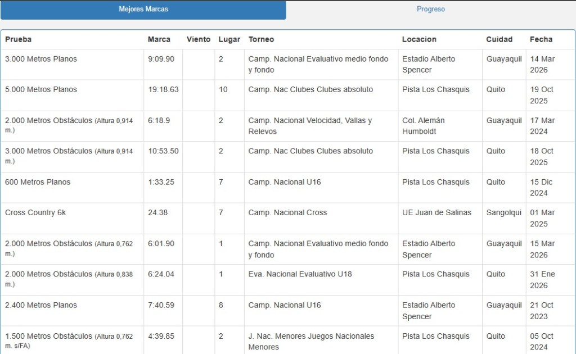
Task: Click the Col. Alemán Humboldt location cell
Action: tap(424, 126)
